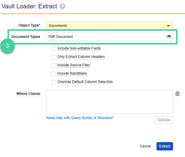Tick the Include Renditions checkbox
185x157 pixels.
coord(54,74)
